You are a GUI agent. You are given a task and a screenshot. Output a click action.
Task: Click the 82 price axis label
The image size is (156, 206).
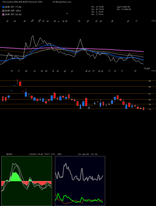coord(149,100)
